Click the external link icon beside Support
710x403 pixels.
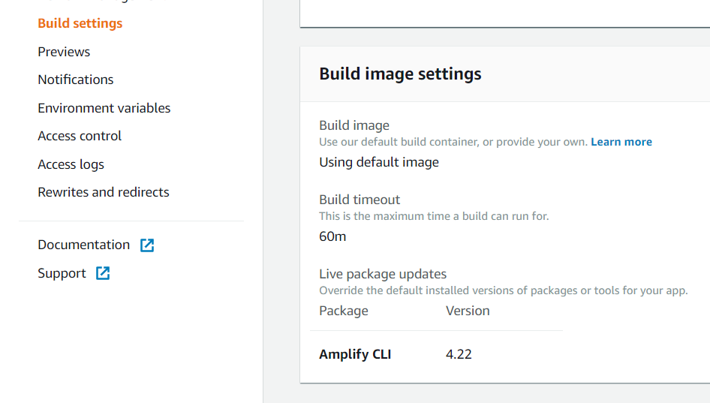tap(103, 274)
